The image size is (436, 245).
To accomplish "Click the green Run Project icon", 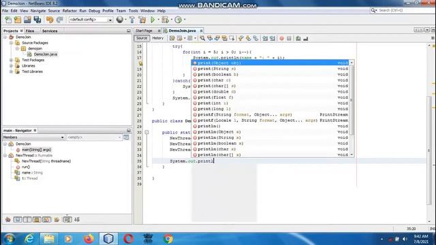I will [x=153, y=20].
